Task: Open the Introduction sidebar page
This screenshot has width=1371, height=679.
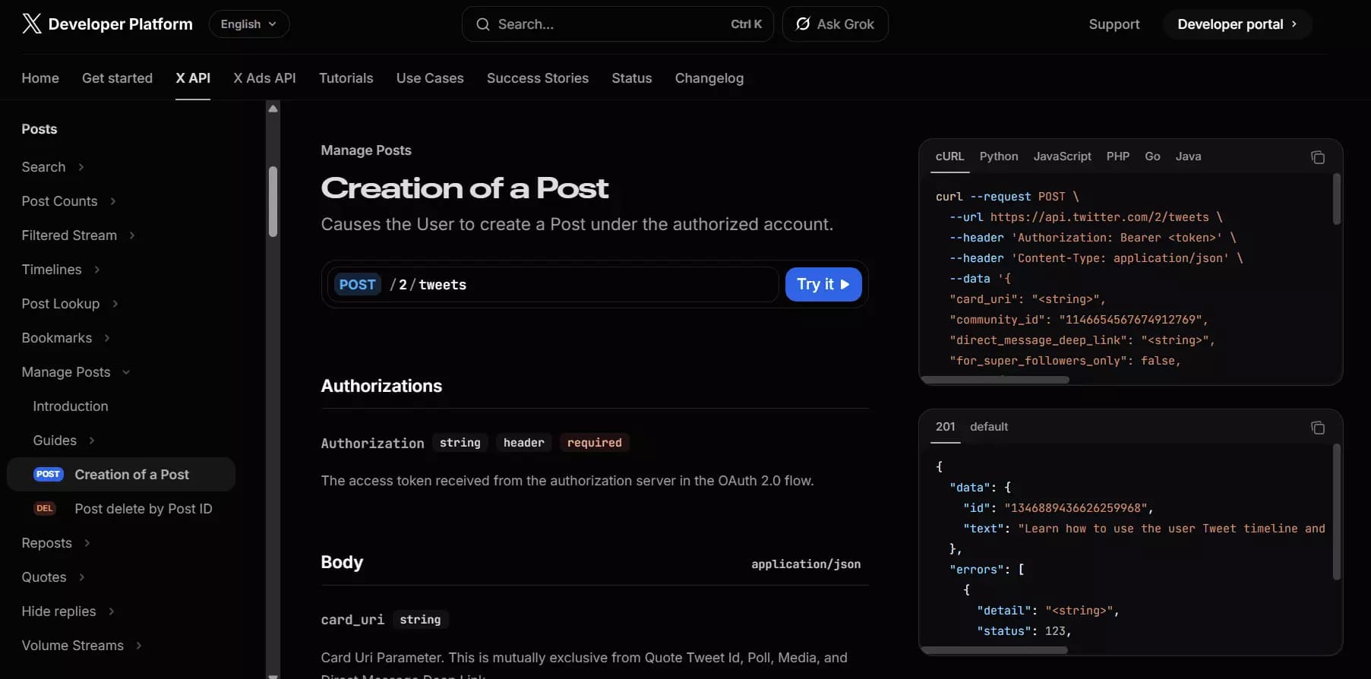Action: pyautogui.click(x=71, y=406)
